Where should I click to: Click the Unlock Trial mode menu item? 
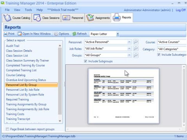tap(63, 10)
